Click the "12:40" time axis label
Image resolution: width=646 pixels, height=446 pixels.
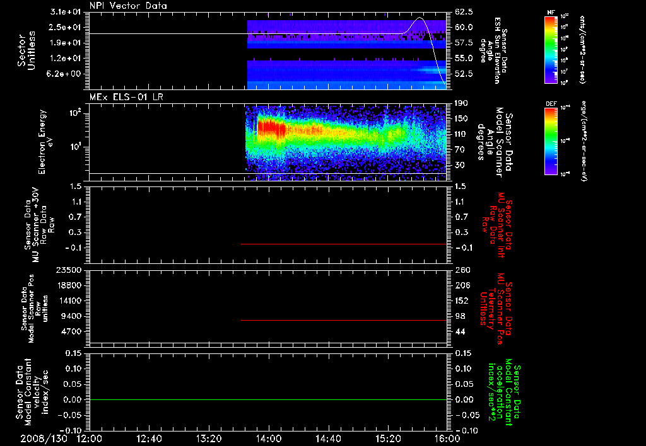pyautogui.click(x=149, y=438)
